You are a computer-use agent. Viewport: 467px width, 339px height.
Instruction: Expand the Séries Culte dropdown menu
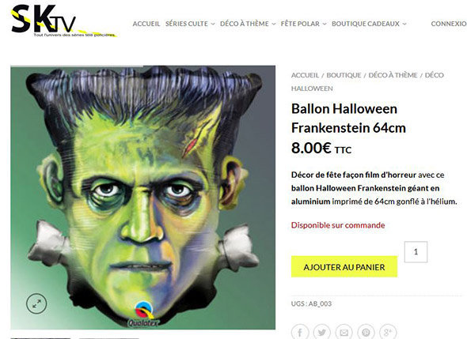[190, 24]
